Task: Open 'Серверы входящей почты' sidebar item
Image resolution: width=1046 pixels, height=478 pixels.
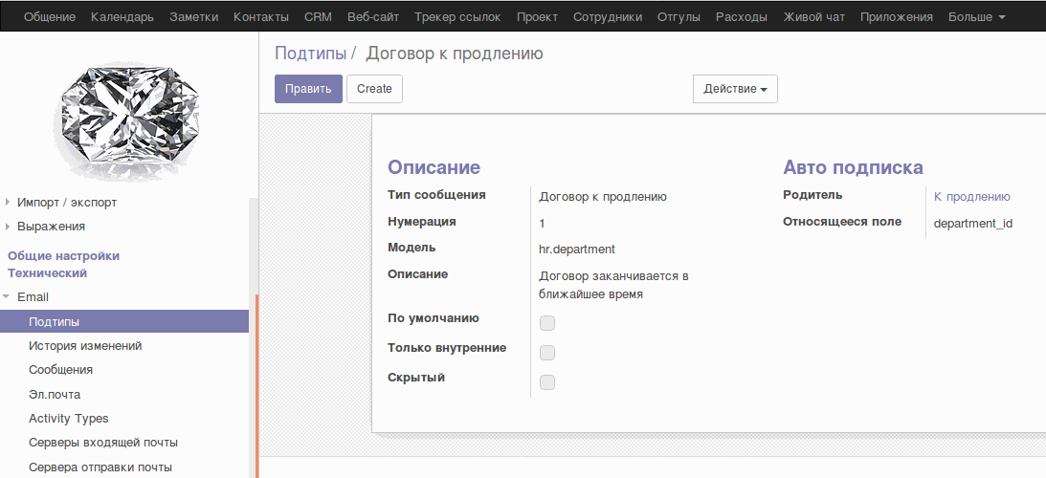Action: coord(103,443)
